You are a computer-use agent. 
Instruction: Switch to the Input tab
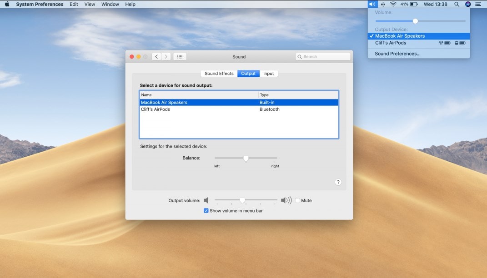point(269,74)
